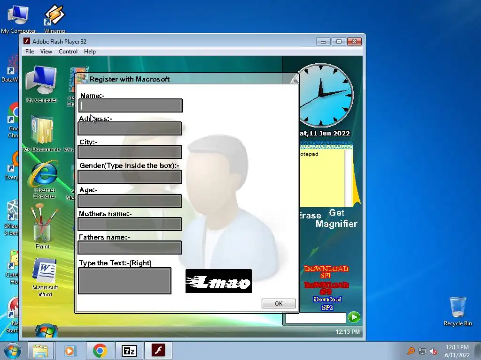Open the Recycle Bin on desktop
The image size is (481, 360).
458,311
